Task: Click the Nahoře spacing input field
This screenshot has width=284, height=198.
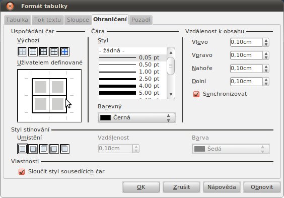Action: (x=246, y=69)
